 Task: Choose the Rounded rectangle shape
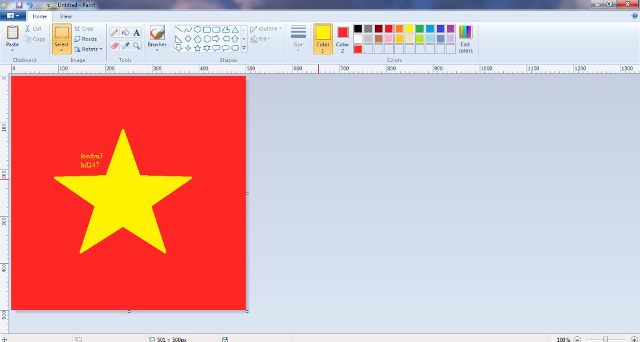(x=216, y=30)
